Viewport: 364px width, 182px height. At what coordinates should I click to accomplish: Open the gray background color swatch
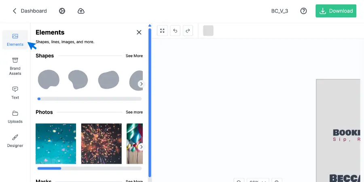pyautogui.click(x=208, y=31)
